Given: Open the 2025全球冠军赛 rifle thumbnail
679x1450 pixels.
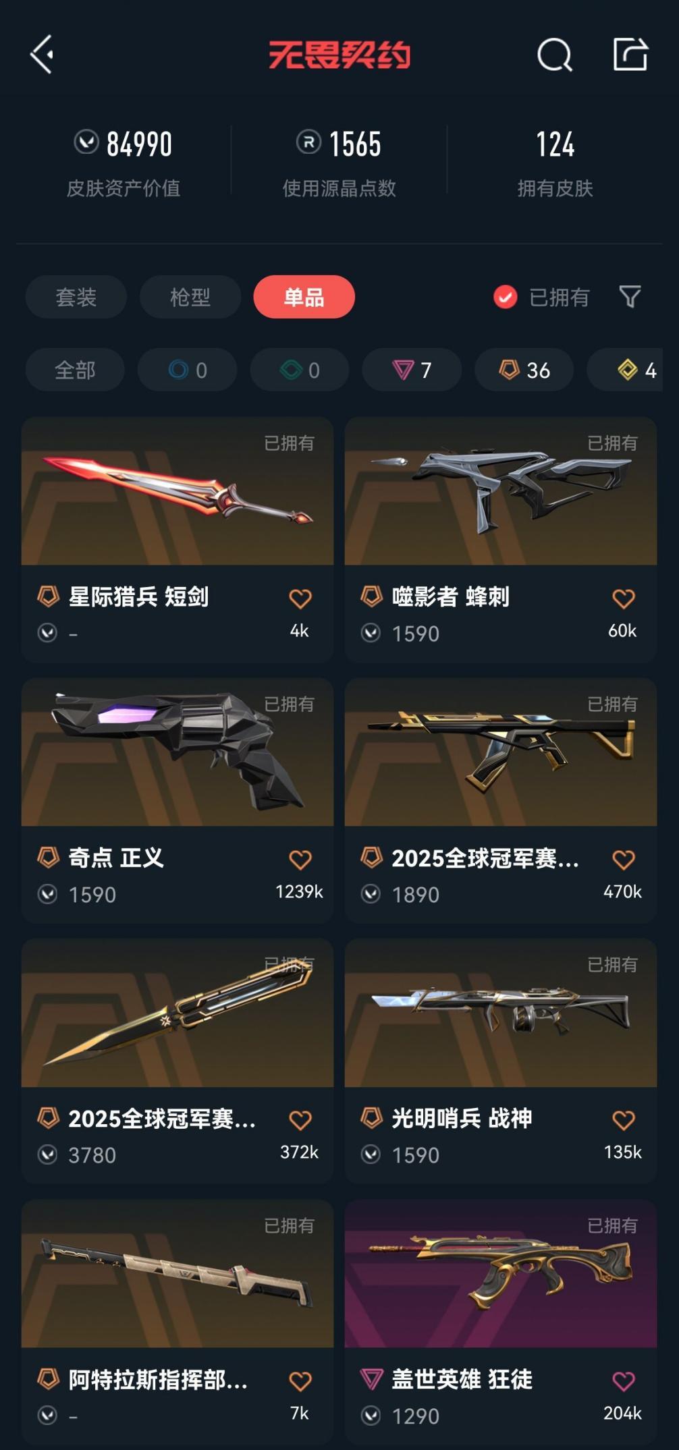Looking at the screenshot, I should (x=501, y=752).
